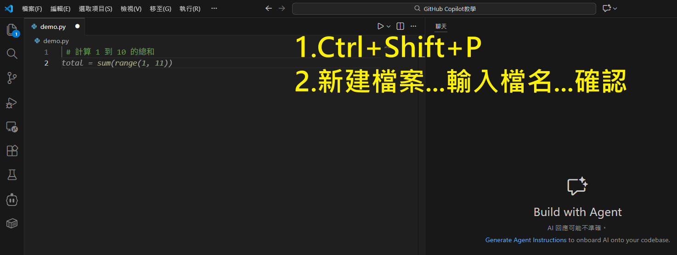Open the editor More Actions ellipsis
The height and width of the screenshot is (255, 677).
point(413,26)
